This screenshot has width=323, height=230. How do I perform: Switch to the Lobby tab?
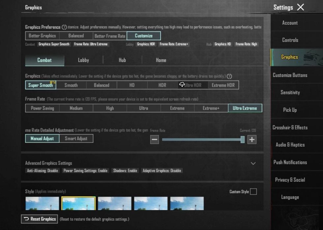83,60
